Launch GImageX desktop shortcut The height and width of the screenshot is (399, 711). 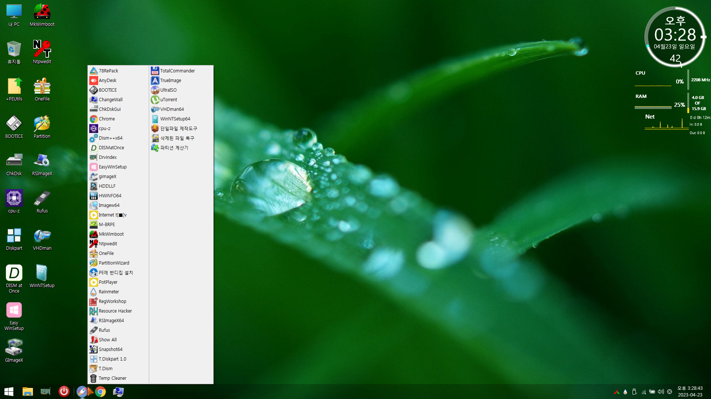14,351
